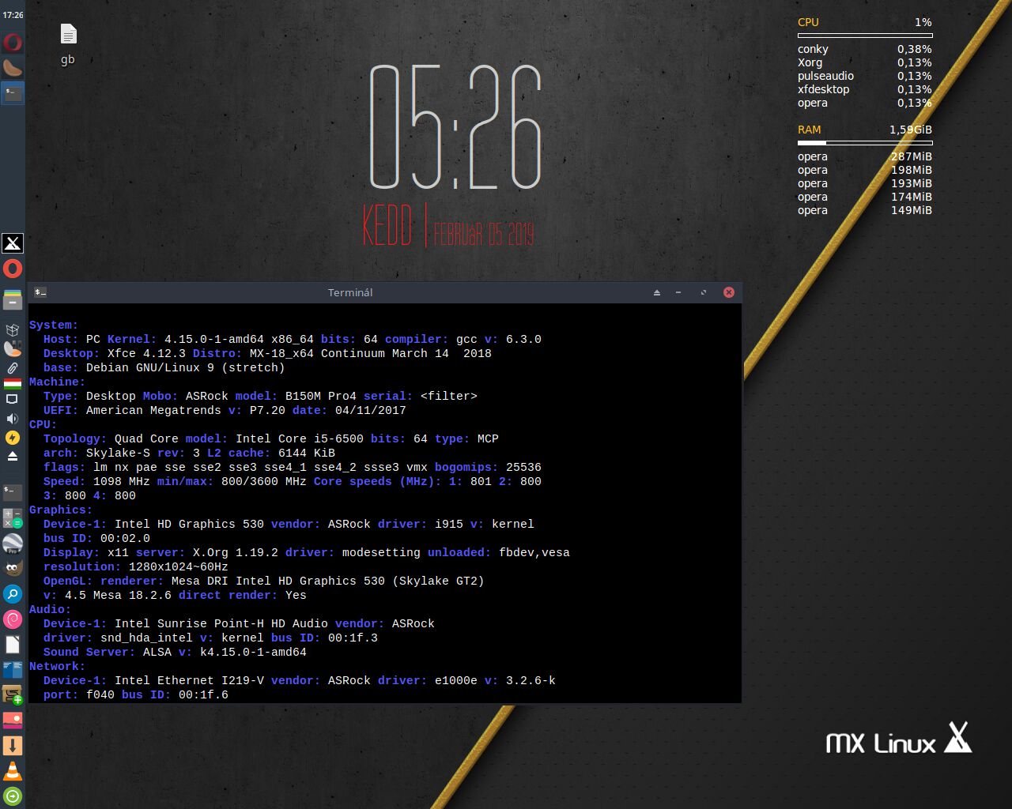Click the pink Debian swirl launcher
The image size is (1012, 809).
tap(13, 619)
